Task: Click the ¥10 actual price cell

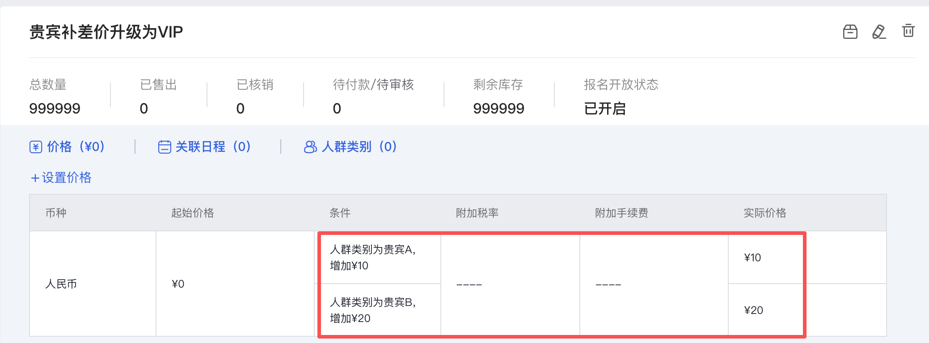Action: pos(752,258)
